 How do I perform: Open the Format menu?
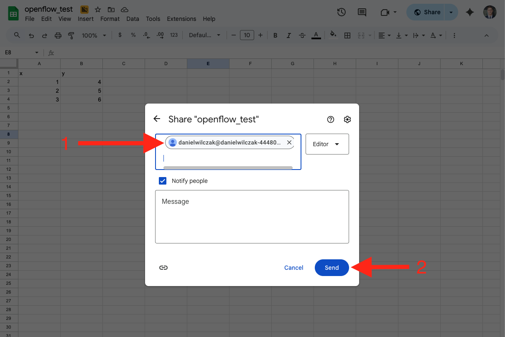(110, 19)
